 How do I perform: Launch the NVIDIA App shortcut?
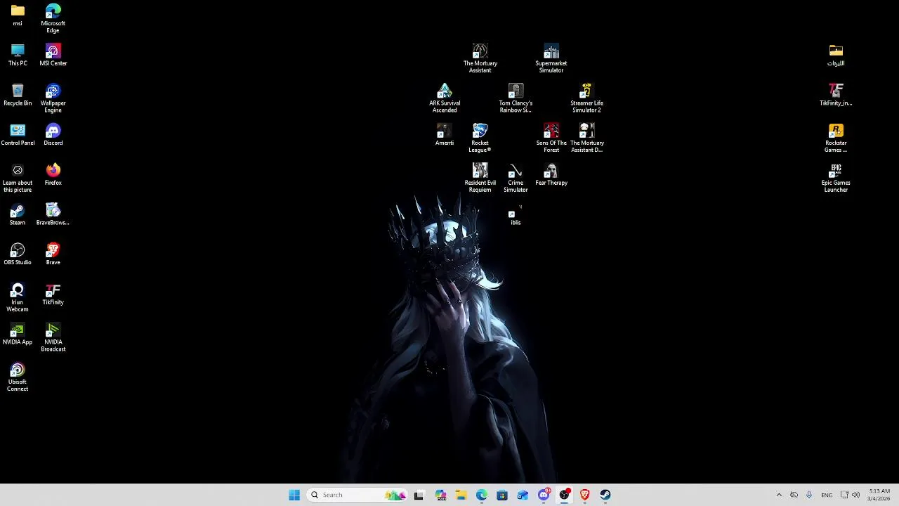tap(18, 334)
